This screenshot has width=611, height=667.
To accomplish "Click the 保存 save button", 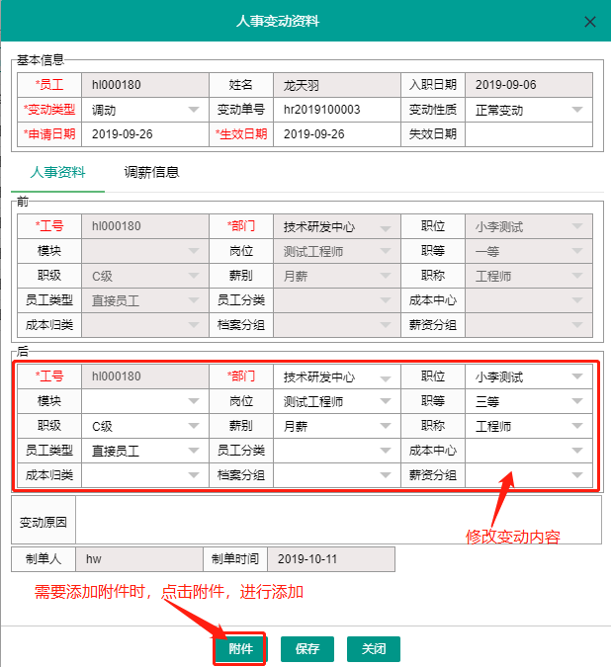I will [307, 649].
